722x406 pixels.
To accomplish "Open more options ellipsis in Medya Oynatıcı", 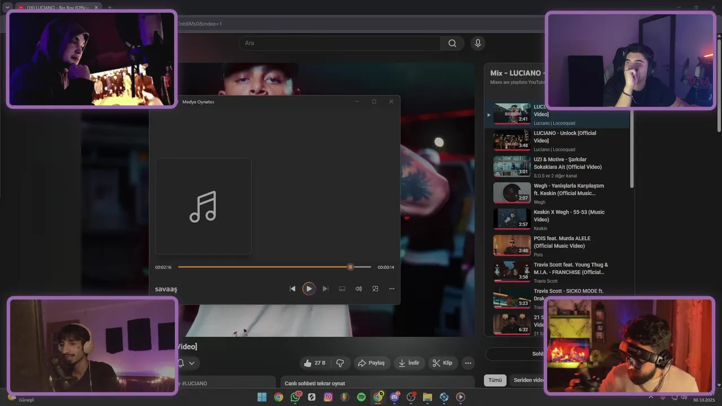I will [391, 289].
